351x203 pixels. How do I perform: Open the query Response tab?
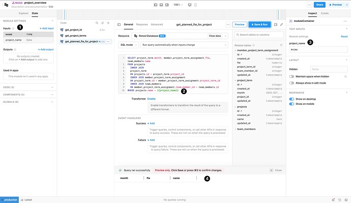pyautogui.click(x=142, y=24)
